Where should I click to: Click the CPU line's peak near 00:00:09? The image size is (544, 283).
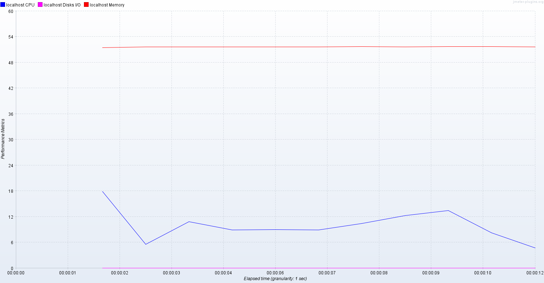pos(448,210)
